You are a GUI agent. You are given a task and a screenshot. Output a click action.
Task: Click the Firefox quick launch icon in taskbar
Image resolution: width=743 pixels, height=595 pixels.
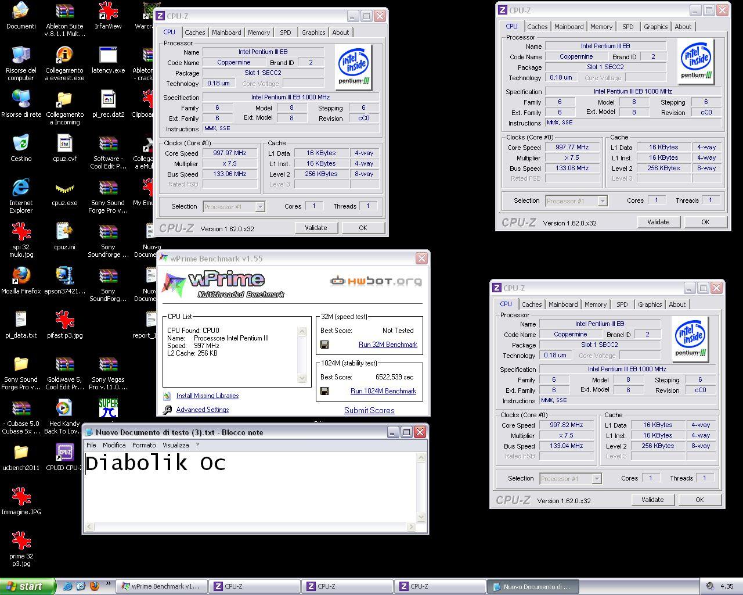coord(94,586)
